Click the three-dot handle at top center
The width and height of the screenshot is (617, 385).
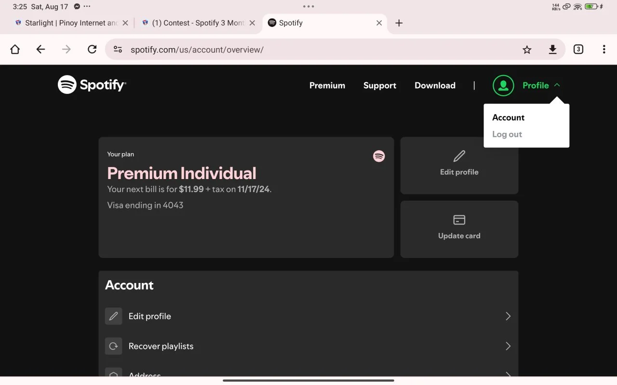[308, 7]
